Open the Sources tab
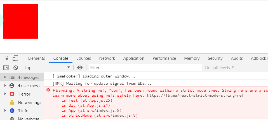Image resolution: width=268 pixels, height=120 pixels. coord(83,58)
